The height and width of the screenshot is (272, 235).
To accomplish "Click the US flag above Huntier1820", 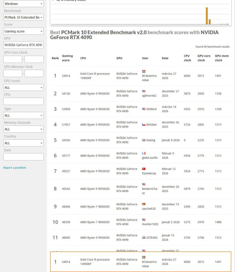I will pos(144,220).
